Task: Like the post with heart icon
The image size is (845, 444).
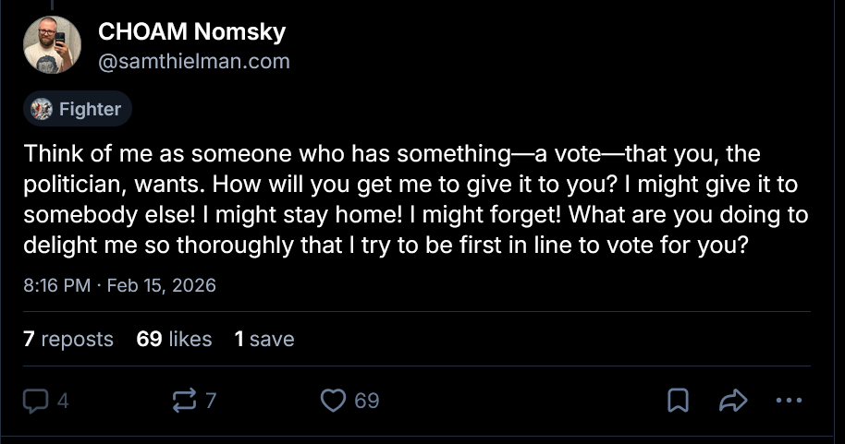Action: 333,401
